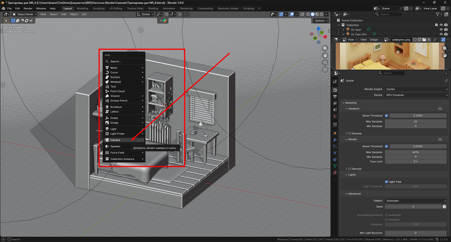Click the Options button in viewport header
Viewport: 451px width, 242px height.
click(321, 21)
